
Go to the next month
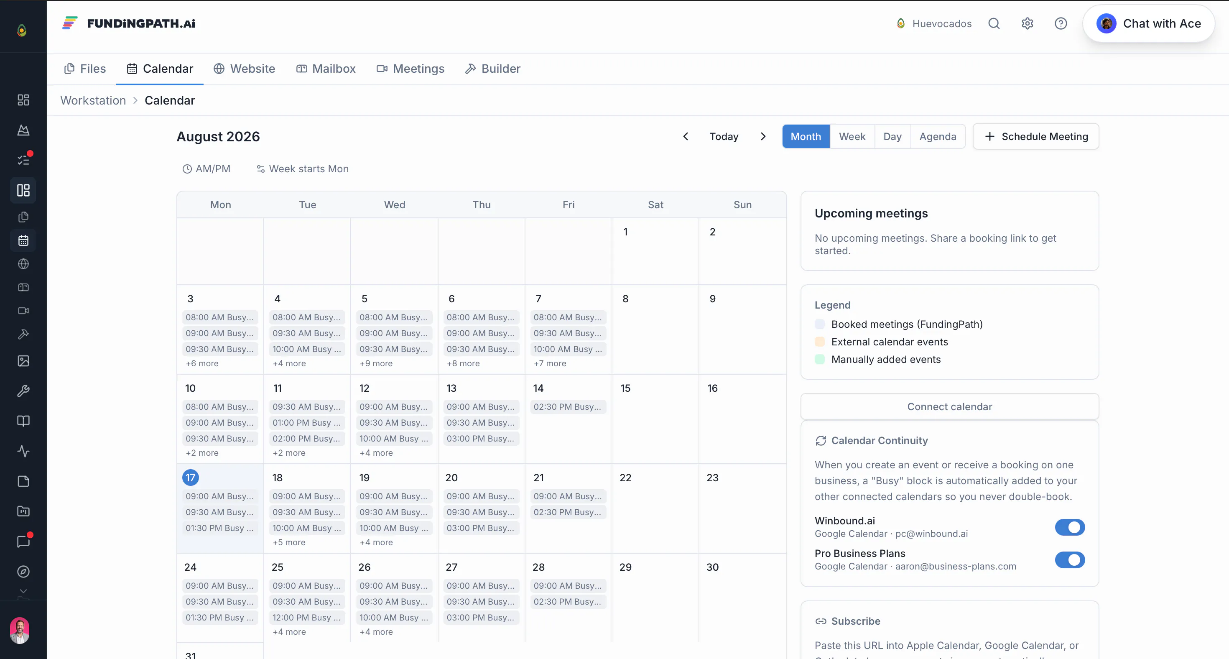pos(763,136)
